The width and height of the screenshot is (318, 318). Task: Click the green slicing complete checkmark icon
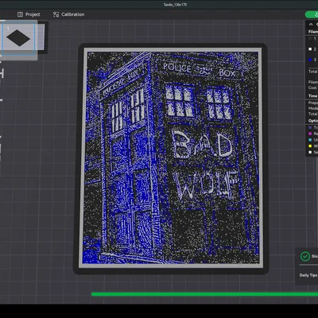pyautogui.click(x=305, y=256)
